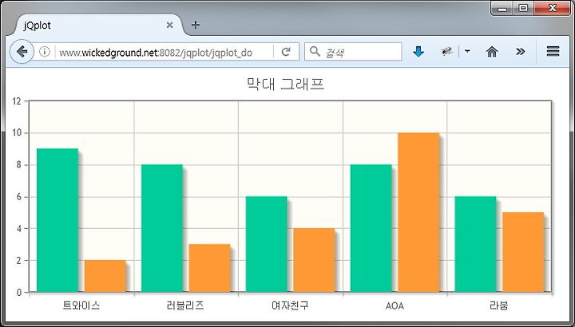This screenshot has width=575, height=327.
Task: Click the 라붐 axis label
Action: (x=499, y=305)
